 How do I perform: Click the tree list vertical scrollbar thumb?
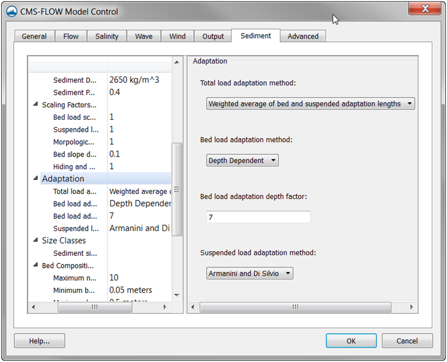click(x=177, y=190)
